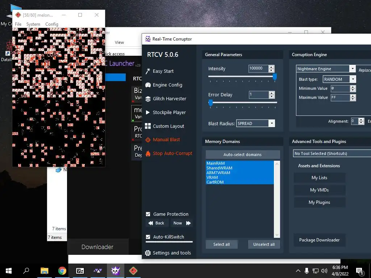This screenshot has height=278, width=371.
Task: Launch Chrome from taskbar
Action: coord(62,271)
